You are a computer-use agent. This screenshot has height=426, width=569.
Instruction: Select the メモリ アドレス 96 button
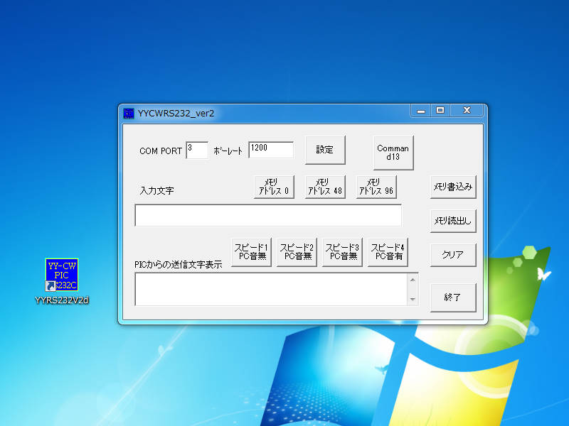376,187
